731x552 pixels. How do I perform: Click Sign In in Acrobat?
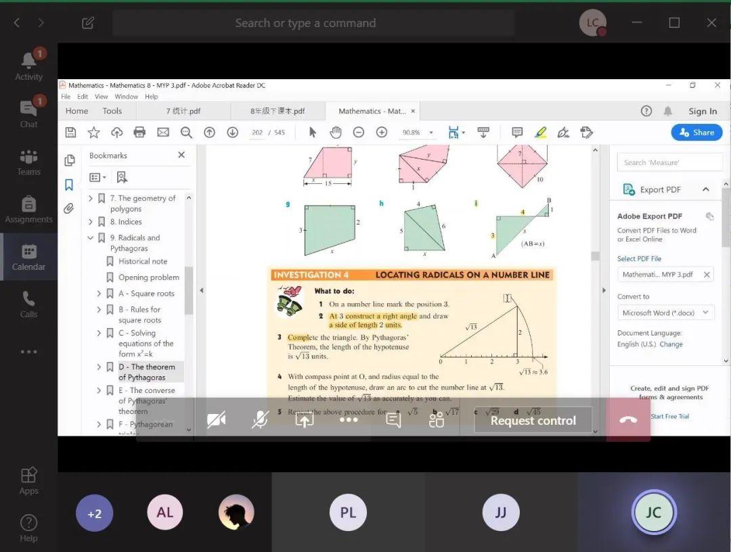tap(703, 111)
